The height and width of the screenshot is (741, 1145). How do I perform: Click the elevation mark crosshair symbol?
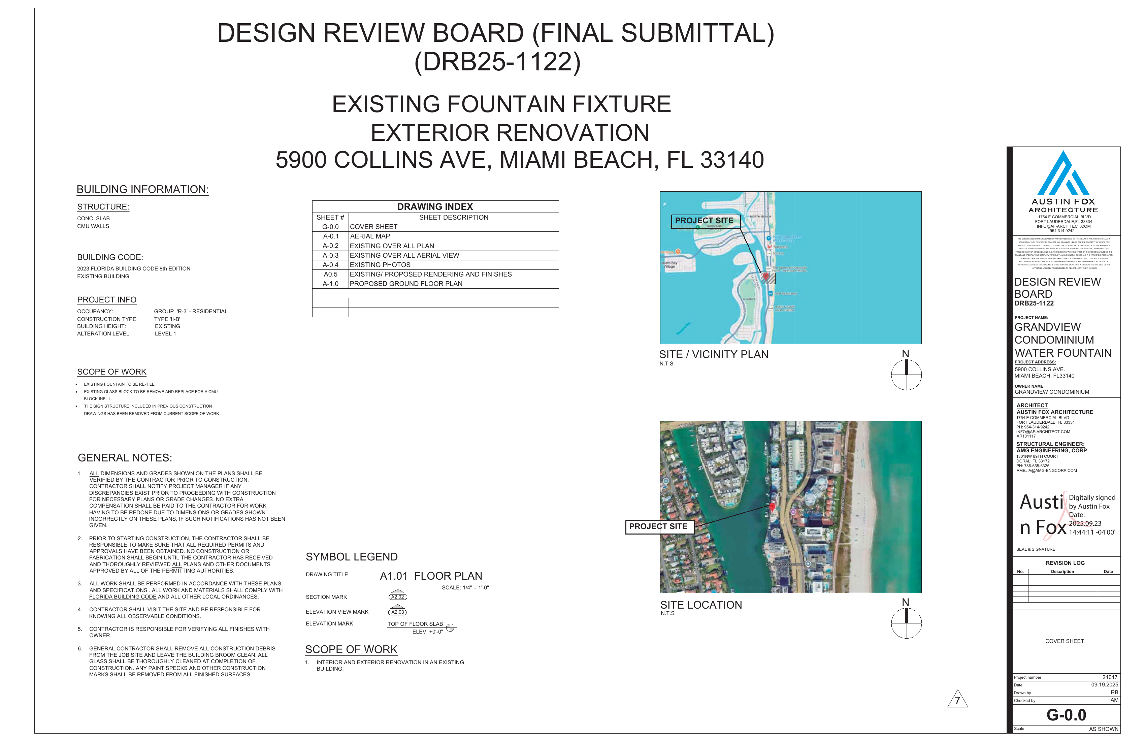[450, 627]
